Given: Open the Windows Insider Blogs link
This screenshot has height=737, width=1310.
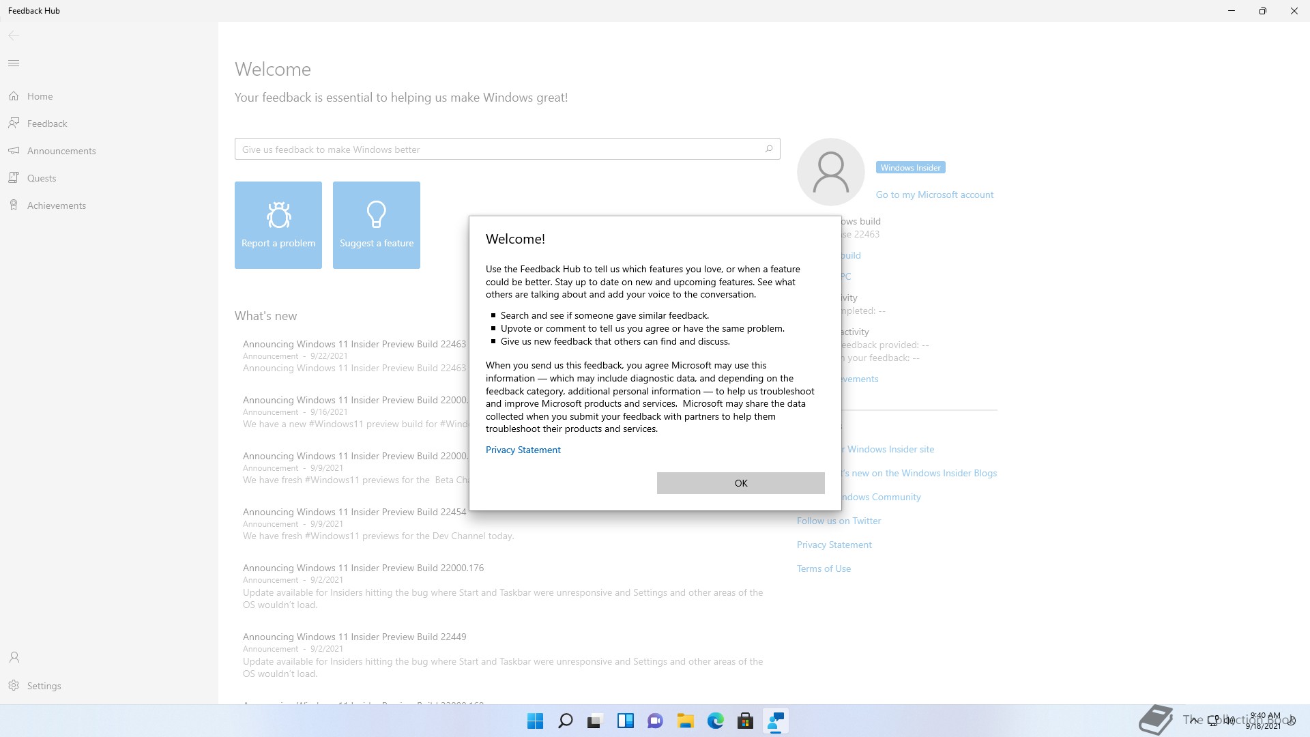Looking at the screenshot, I should pos(919,473).
